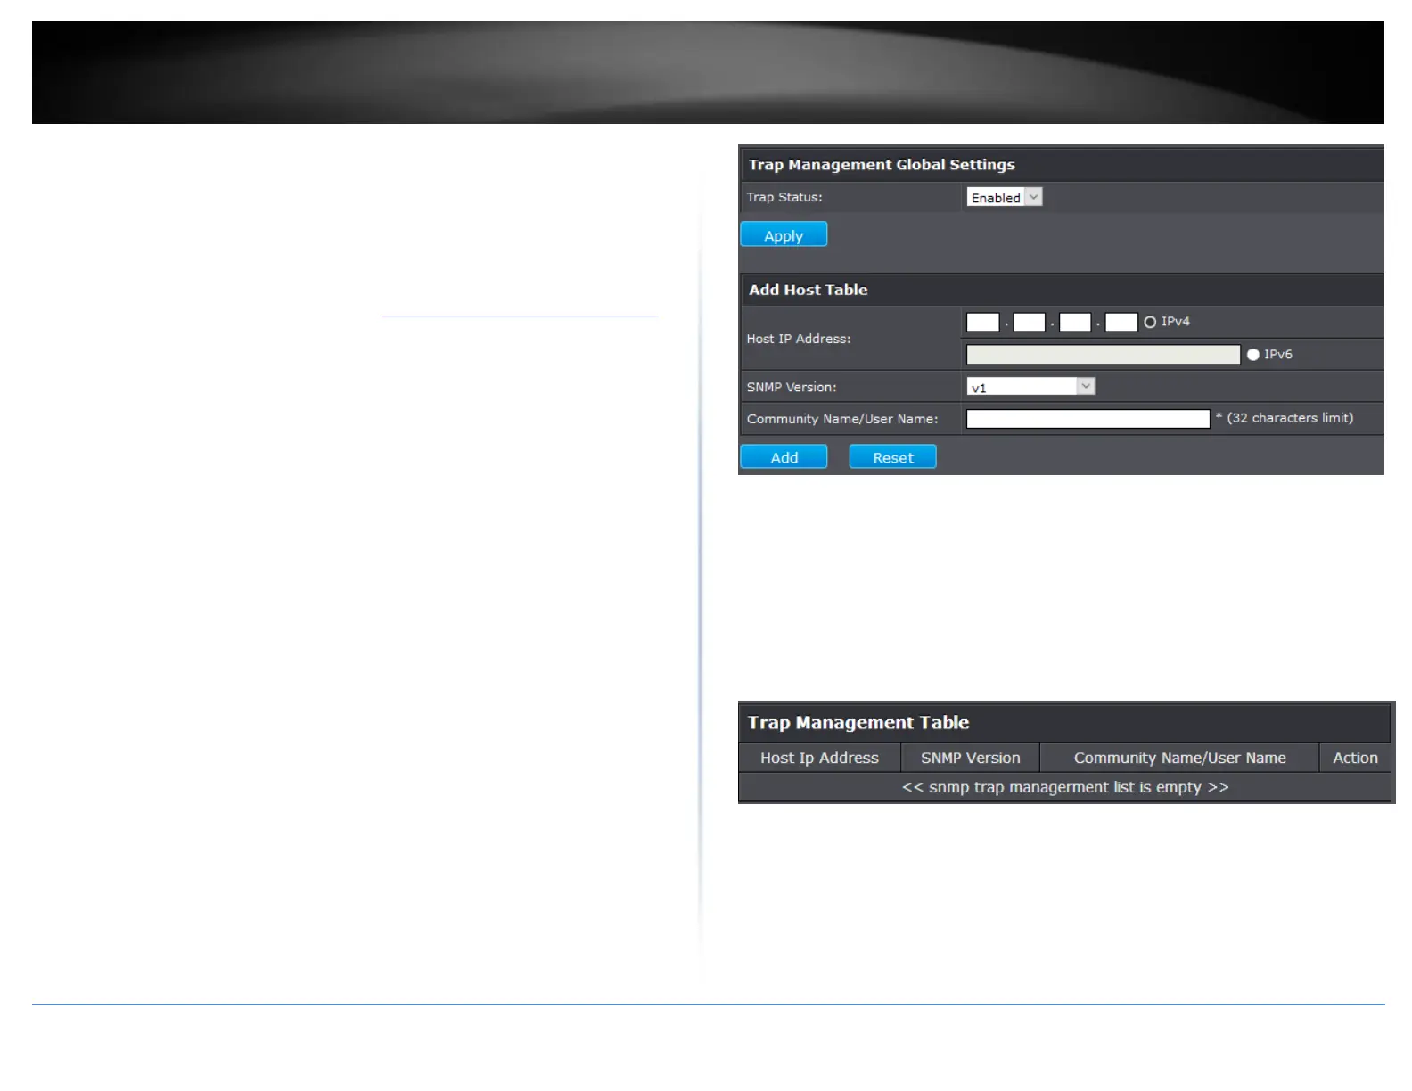Select the IPv4 radio button

pos(1150,322)
